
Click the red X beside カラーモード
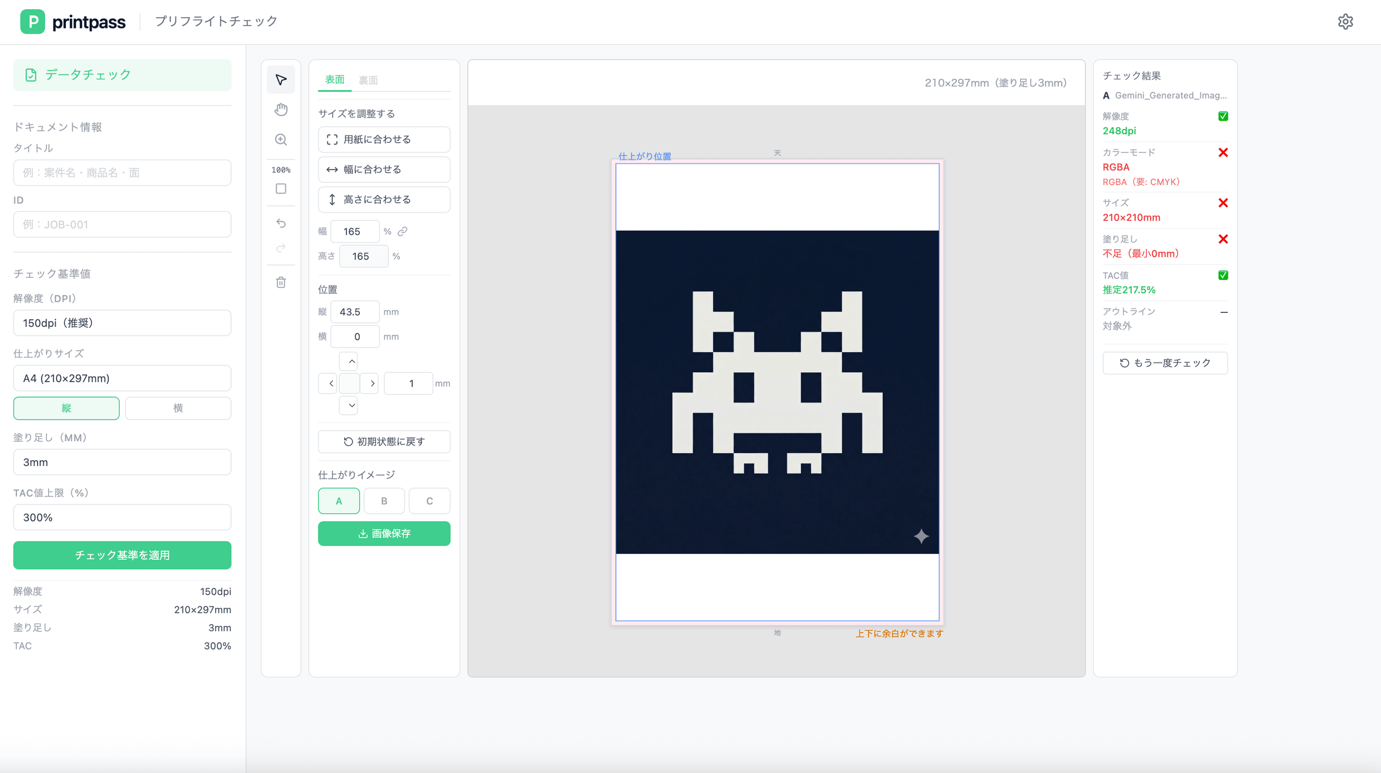(1223, 153)
